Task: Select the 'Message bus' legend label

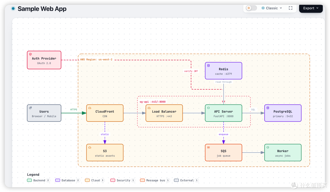Action: (156, 180)
